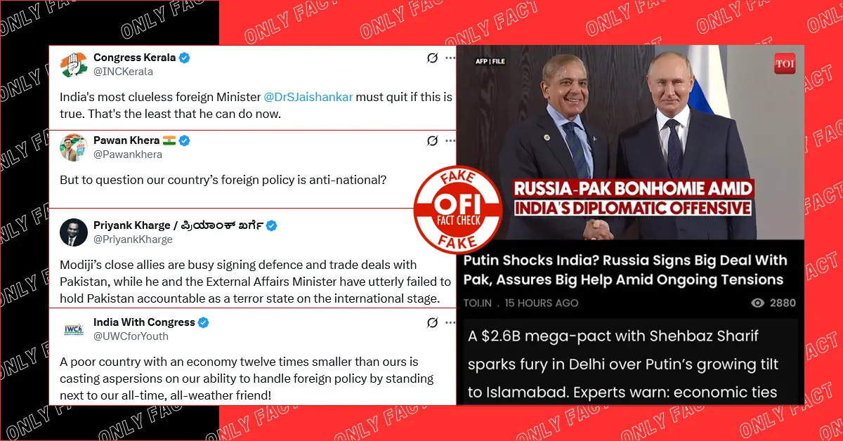Click the Grok icon on Priyank Kharge tweet
This screenshot has width=843, height=441.
pyautogui.click(x=433, y=225)
